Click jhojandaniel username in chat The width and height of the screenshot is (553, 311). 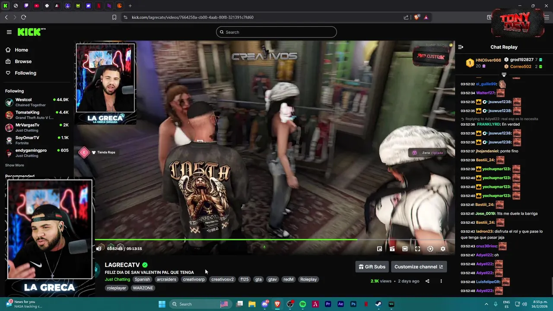(487, 151)
